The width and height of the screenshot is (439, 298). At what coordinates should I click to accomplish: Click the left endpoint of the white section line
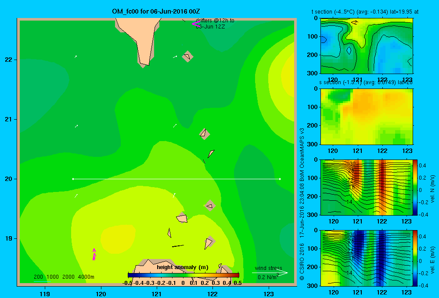click(73, 179)
